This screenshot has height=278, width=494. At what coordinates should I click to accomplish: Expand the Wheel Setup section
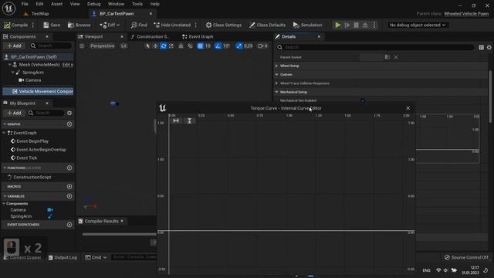coord(276,66)
